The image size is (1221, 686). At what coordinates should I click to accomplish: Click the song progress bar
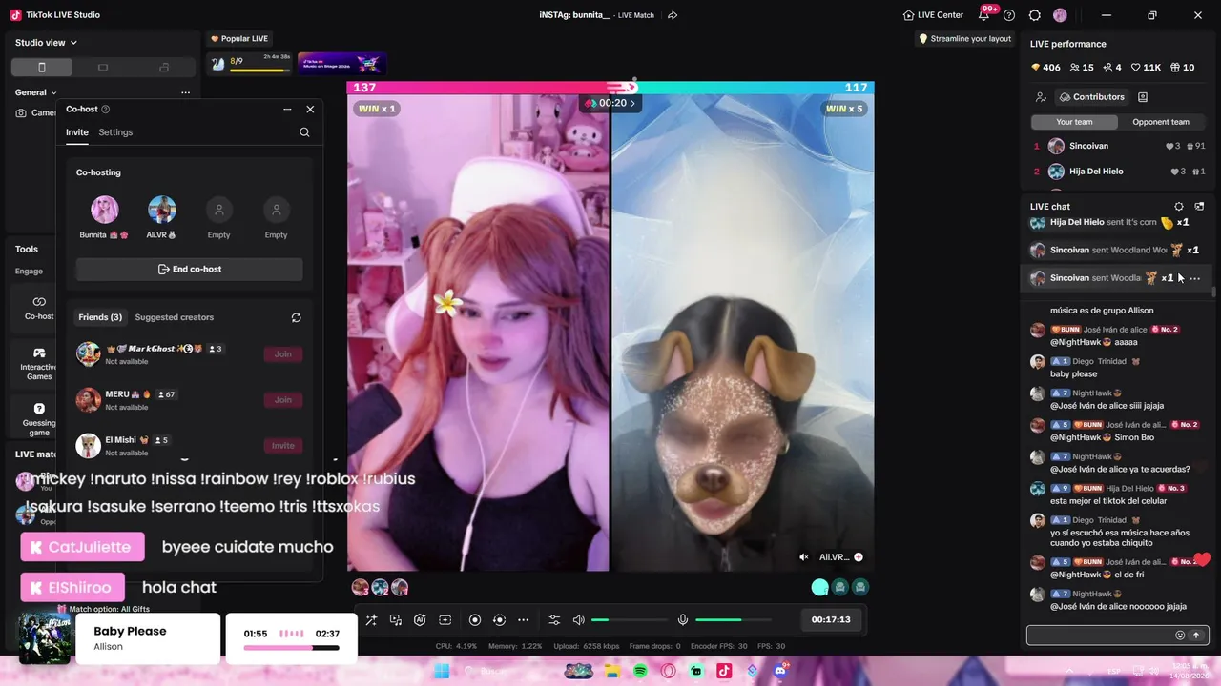pyautogui.click(x=291, y=648)
